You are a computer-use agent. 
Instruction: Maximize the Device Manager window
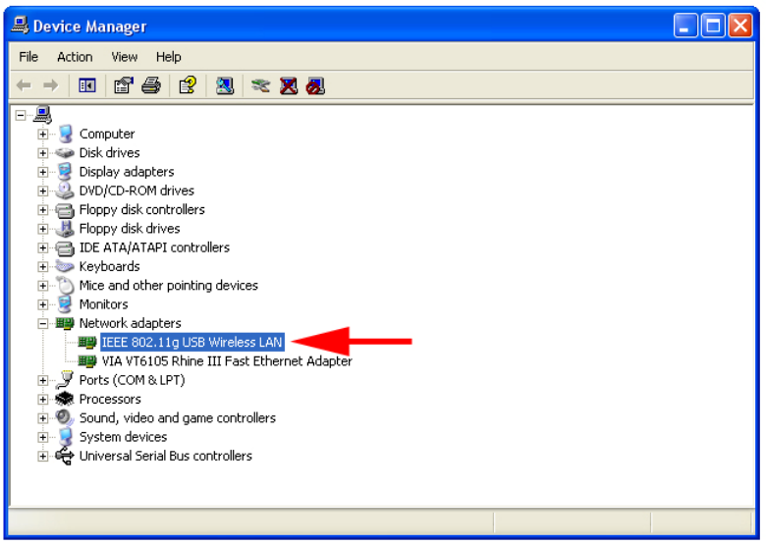point(713,26)
